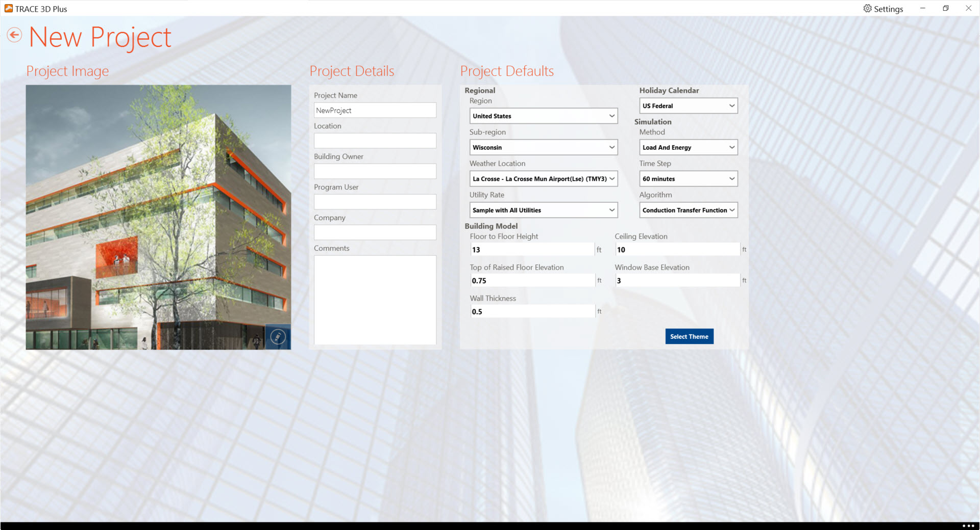Expand the Holiday Calendar dropdown
Viewport: 980px width, 530px height.
(688, 106)
